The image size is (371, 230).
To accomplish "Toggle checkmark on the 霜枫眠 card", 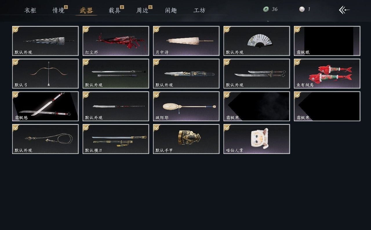I will (x=297, y=29).
